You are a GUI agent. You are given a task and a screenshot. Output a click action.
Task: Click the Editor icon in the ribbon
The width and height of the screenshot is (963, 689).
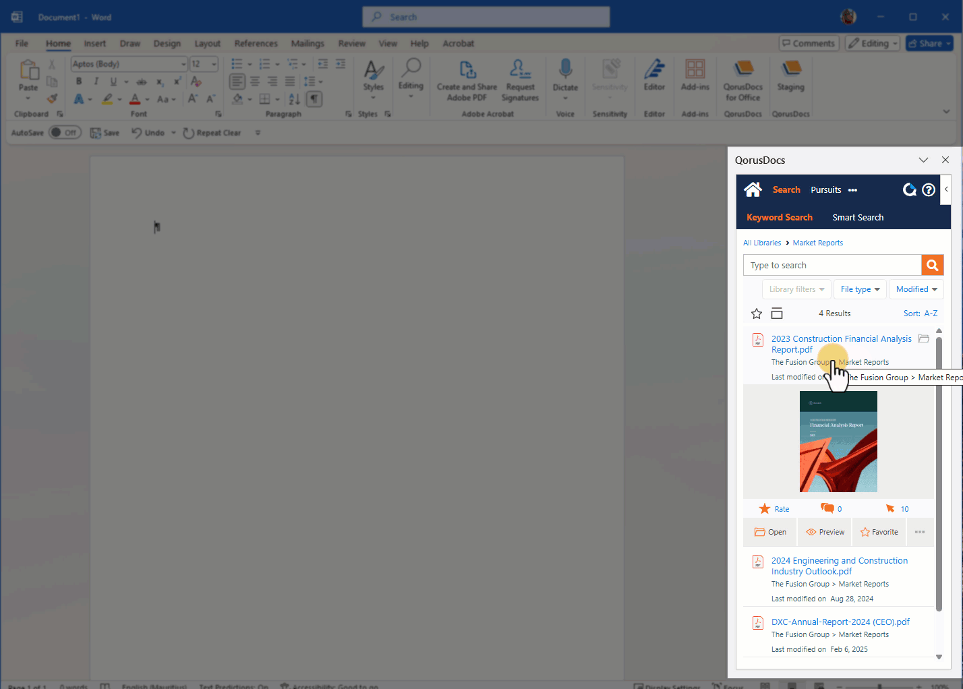[x=654, y=69]
